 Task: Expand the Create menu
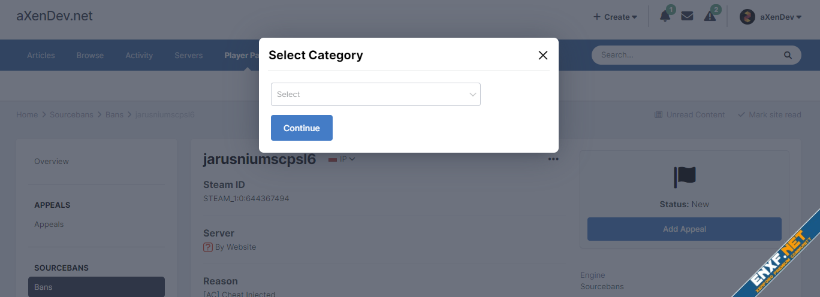[x=615, y=17]
